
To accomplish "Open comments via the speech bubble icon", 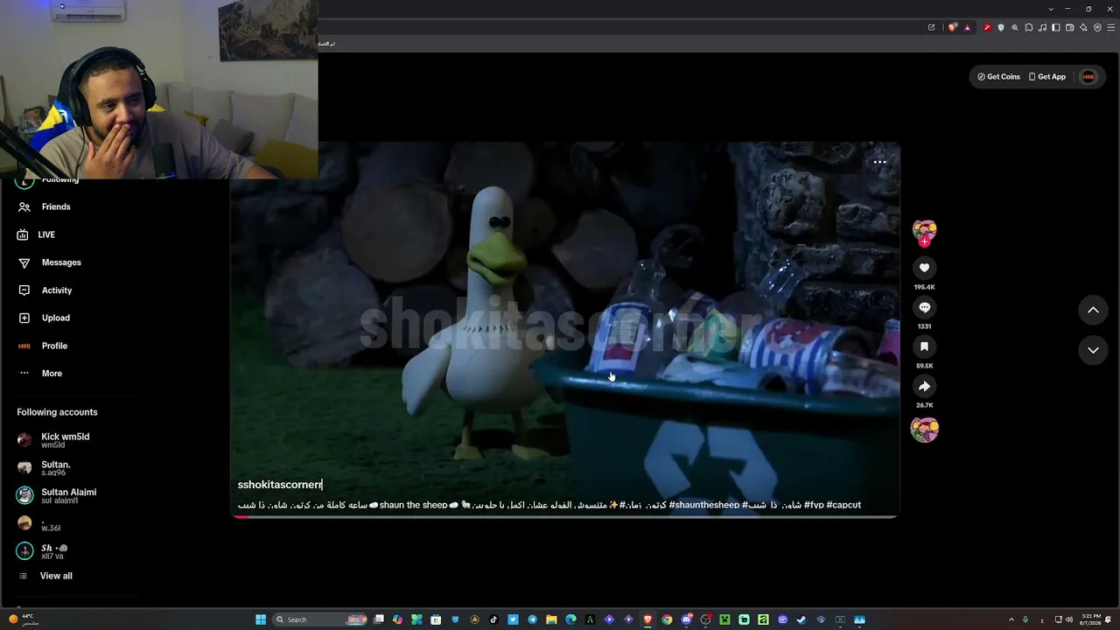I will [x=924, y=307].
